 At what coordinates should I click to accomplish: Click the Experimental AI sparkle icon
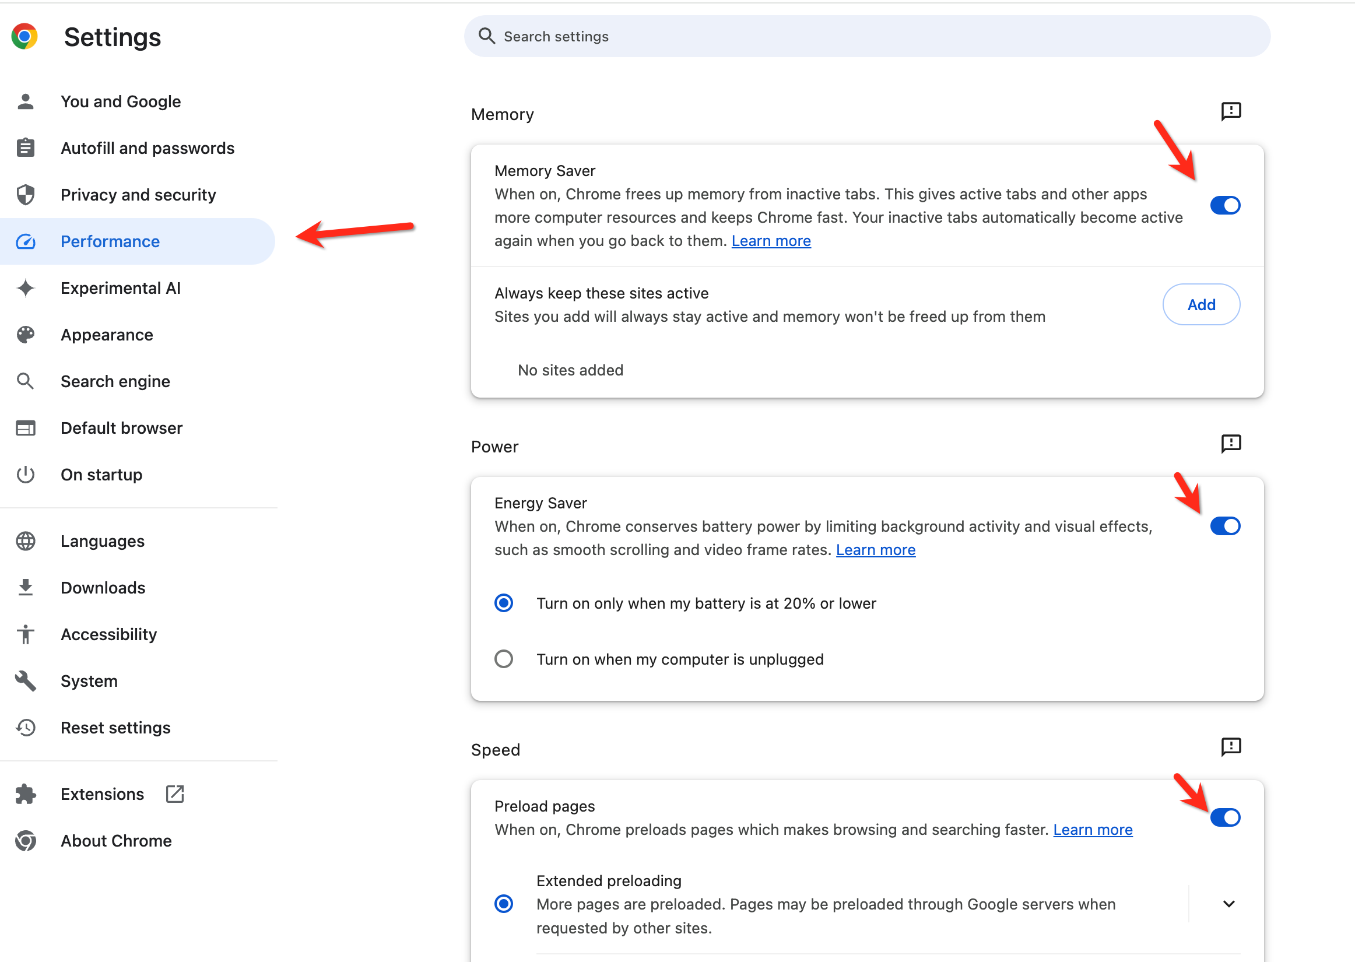[x=26, y=289]
